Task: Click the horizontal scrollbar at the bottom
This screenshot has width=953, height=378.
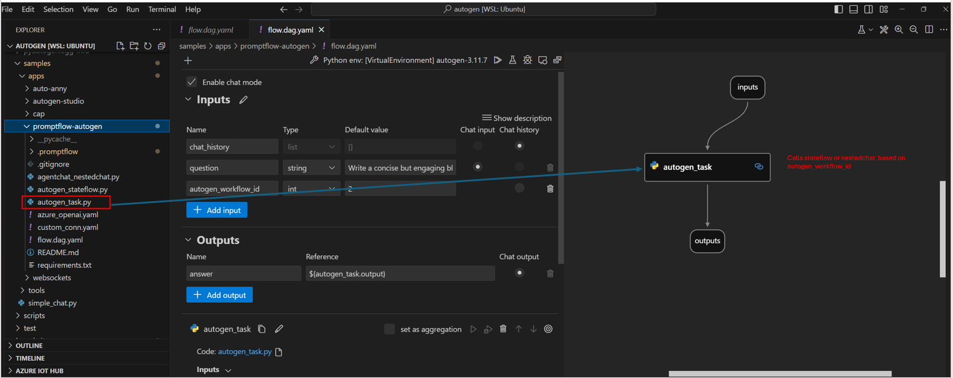Action: coord(779,374)
